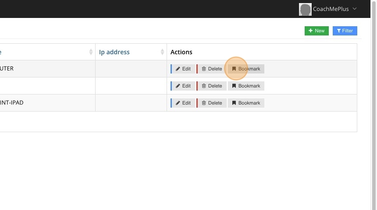
Task: Open the CoachMePlus user dropdown arrow
Action: pos(355,9)
